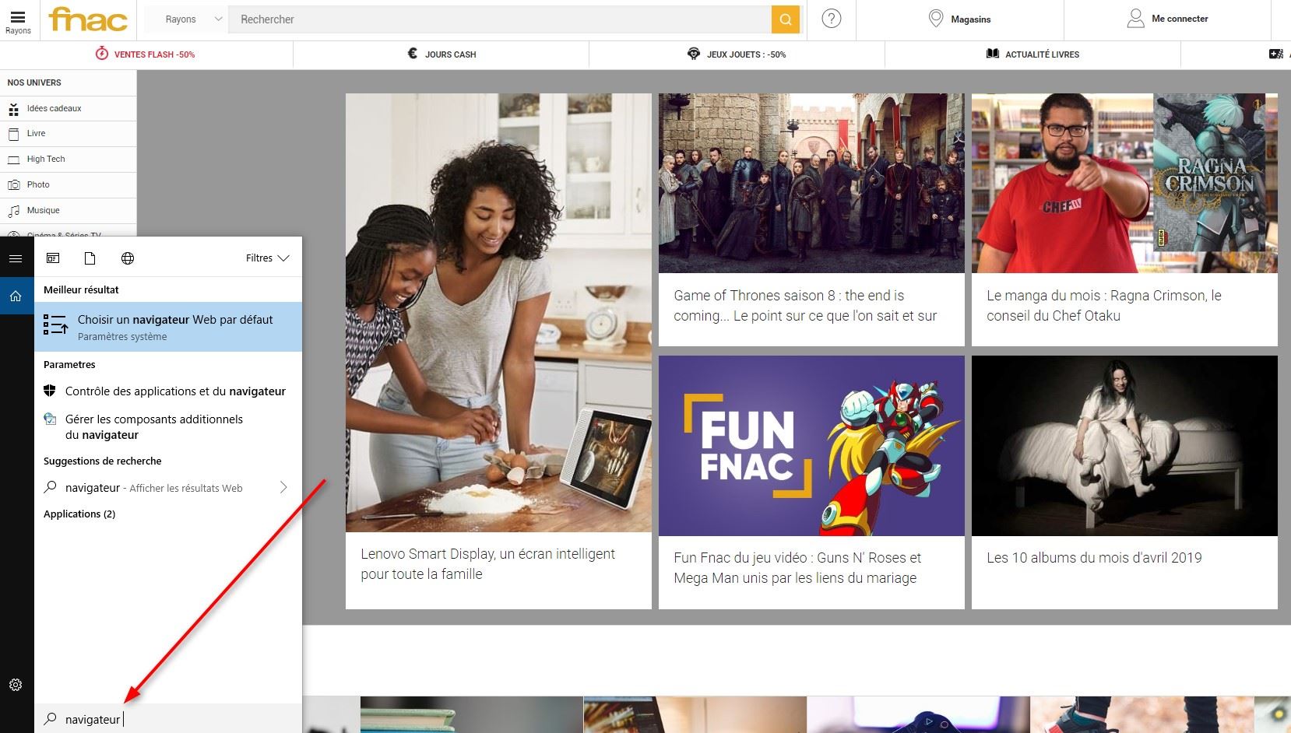Open Les 10 albums du mois d'avril article

(x=1094, y=558)
